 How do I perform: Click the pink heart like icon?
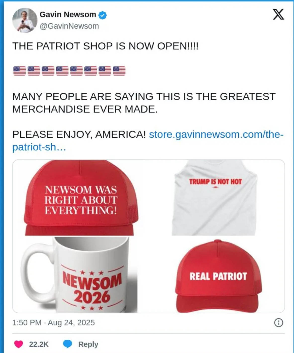tap(19, 344)
